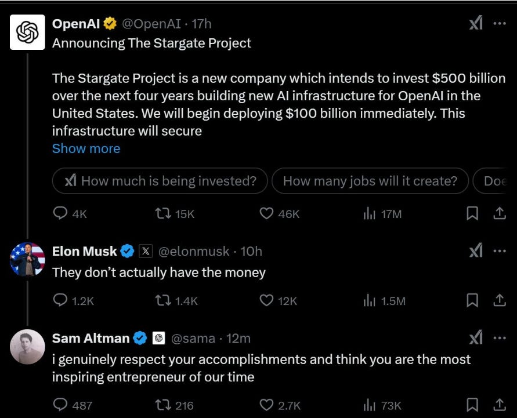Click the Grok icon on OpenAI's post
The image size is (517, 418).
(x=476, y=23)
